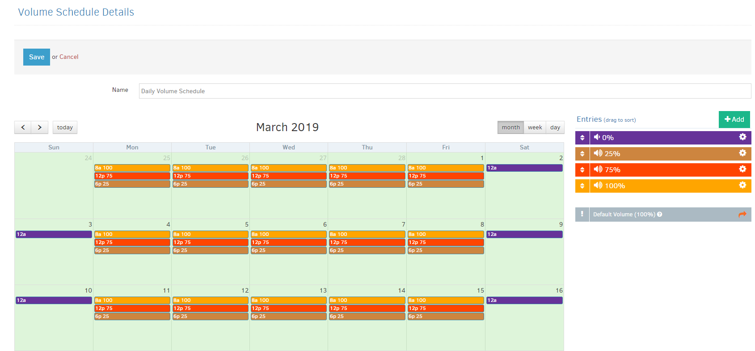Click day number 7 in calendar
The image size is (755, 351).
[x=403, y=225]
